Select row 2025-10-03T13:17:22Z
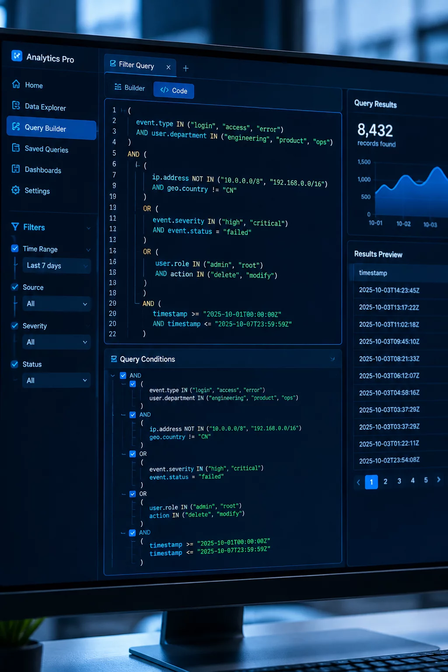The height and width of the screenshot is (672, 448). click(401, 307)
